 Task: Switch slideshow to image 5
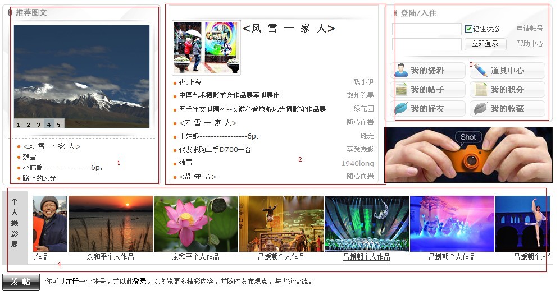click(x=59, y=124)
